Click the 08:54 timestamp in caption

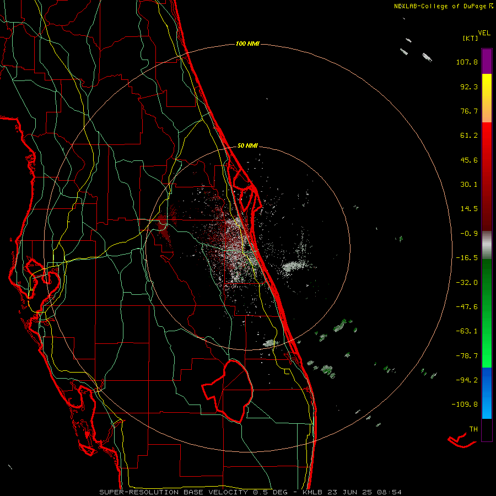point(390,492)
